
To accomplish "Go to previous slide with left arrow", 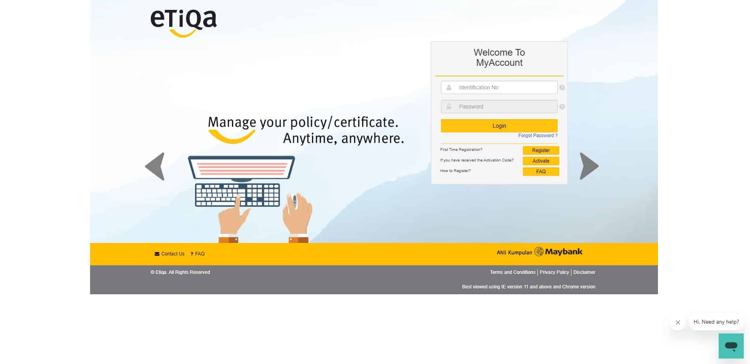I will coord(155,167).
